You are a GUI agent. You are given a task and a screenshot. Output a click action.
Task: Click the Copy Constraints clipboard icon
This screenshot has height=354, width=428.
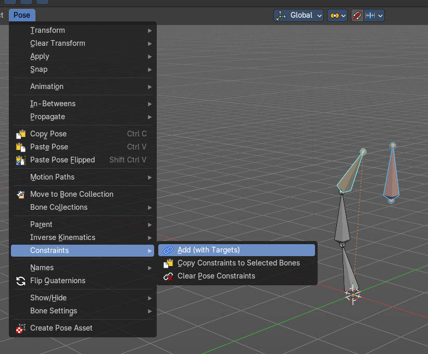[x=168, y=263]
